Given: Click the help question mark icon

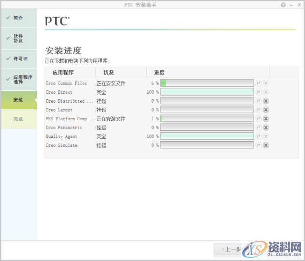Looking at the screenshot, I should click(x=283, y=5).
